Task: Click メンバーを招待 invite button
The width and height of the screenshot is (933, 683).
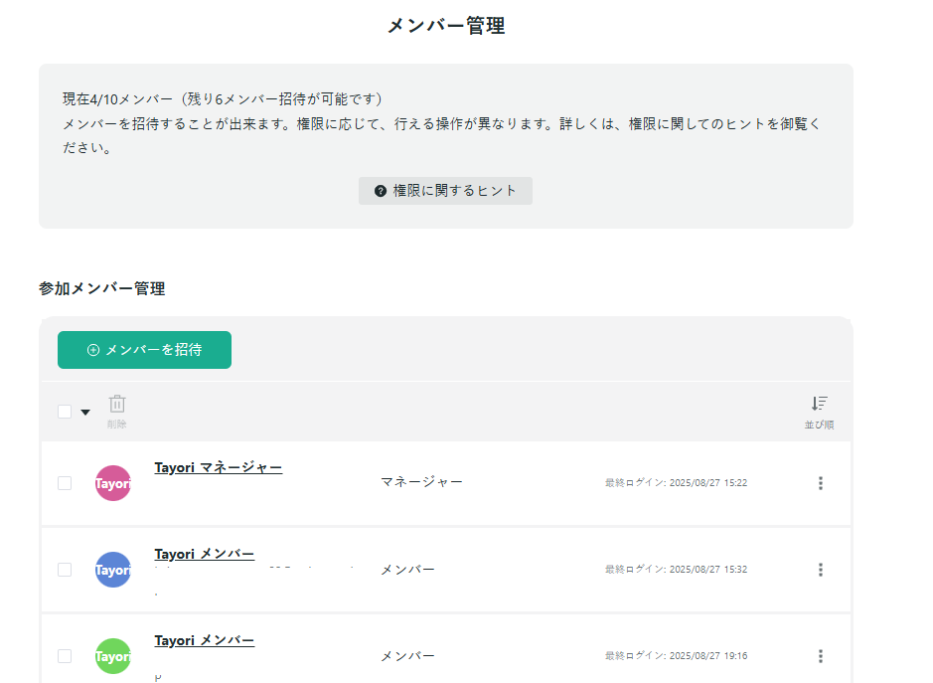Action: 144,350
